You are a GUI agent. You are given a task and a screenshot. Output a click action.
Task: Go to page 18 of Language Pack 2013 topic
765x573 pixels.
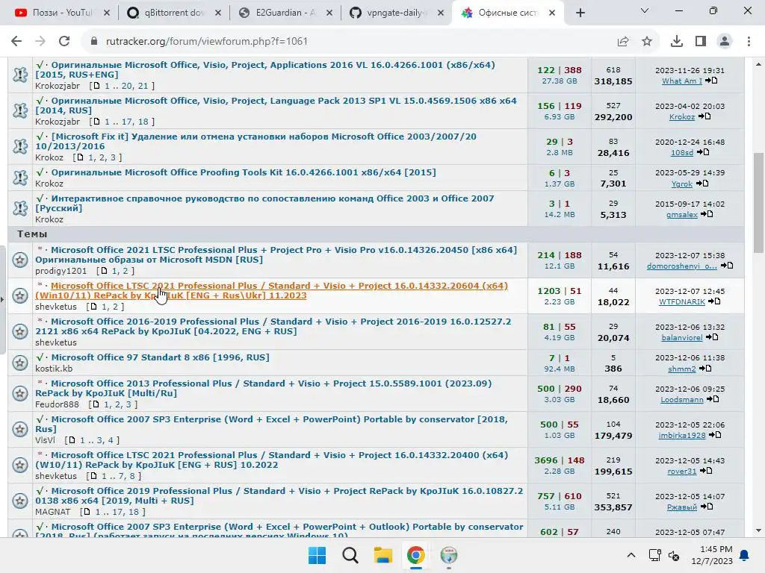pyautogui.click(x=143, y=122)
